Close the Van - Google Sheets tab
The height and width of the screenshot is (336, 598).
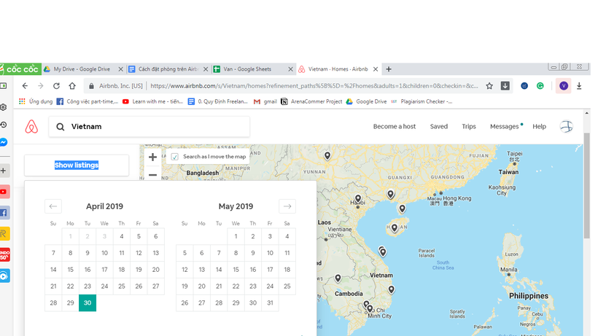tap(290, 69)
